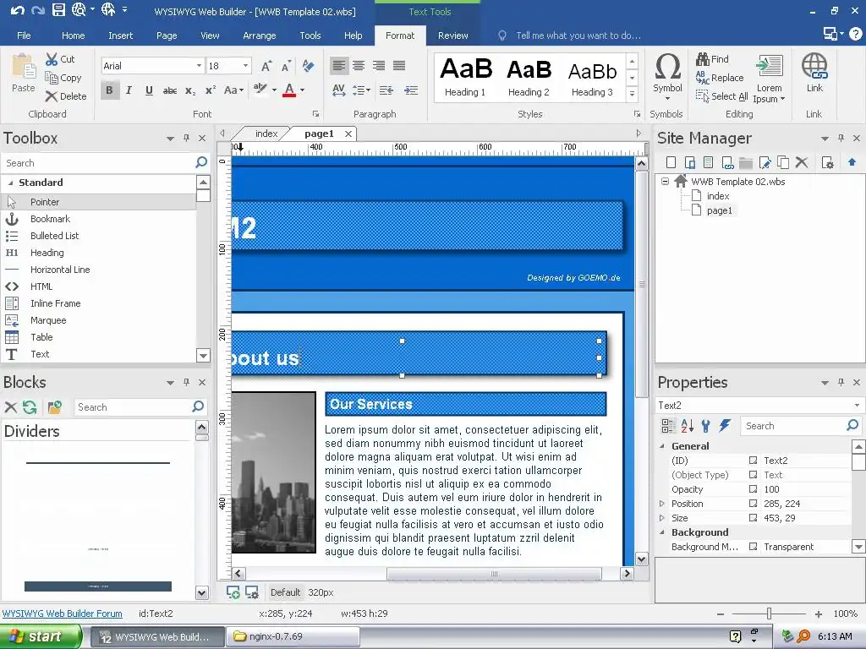Click the clear formatting eraser icon
The height and width of the screenshot is (649, 866).
pyautogui.click(x=308, y=66)
